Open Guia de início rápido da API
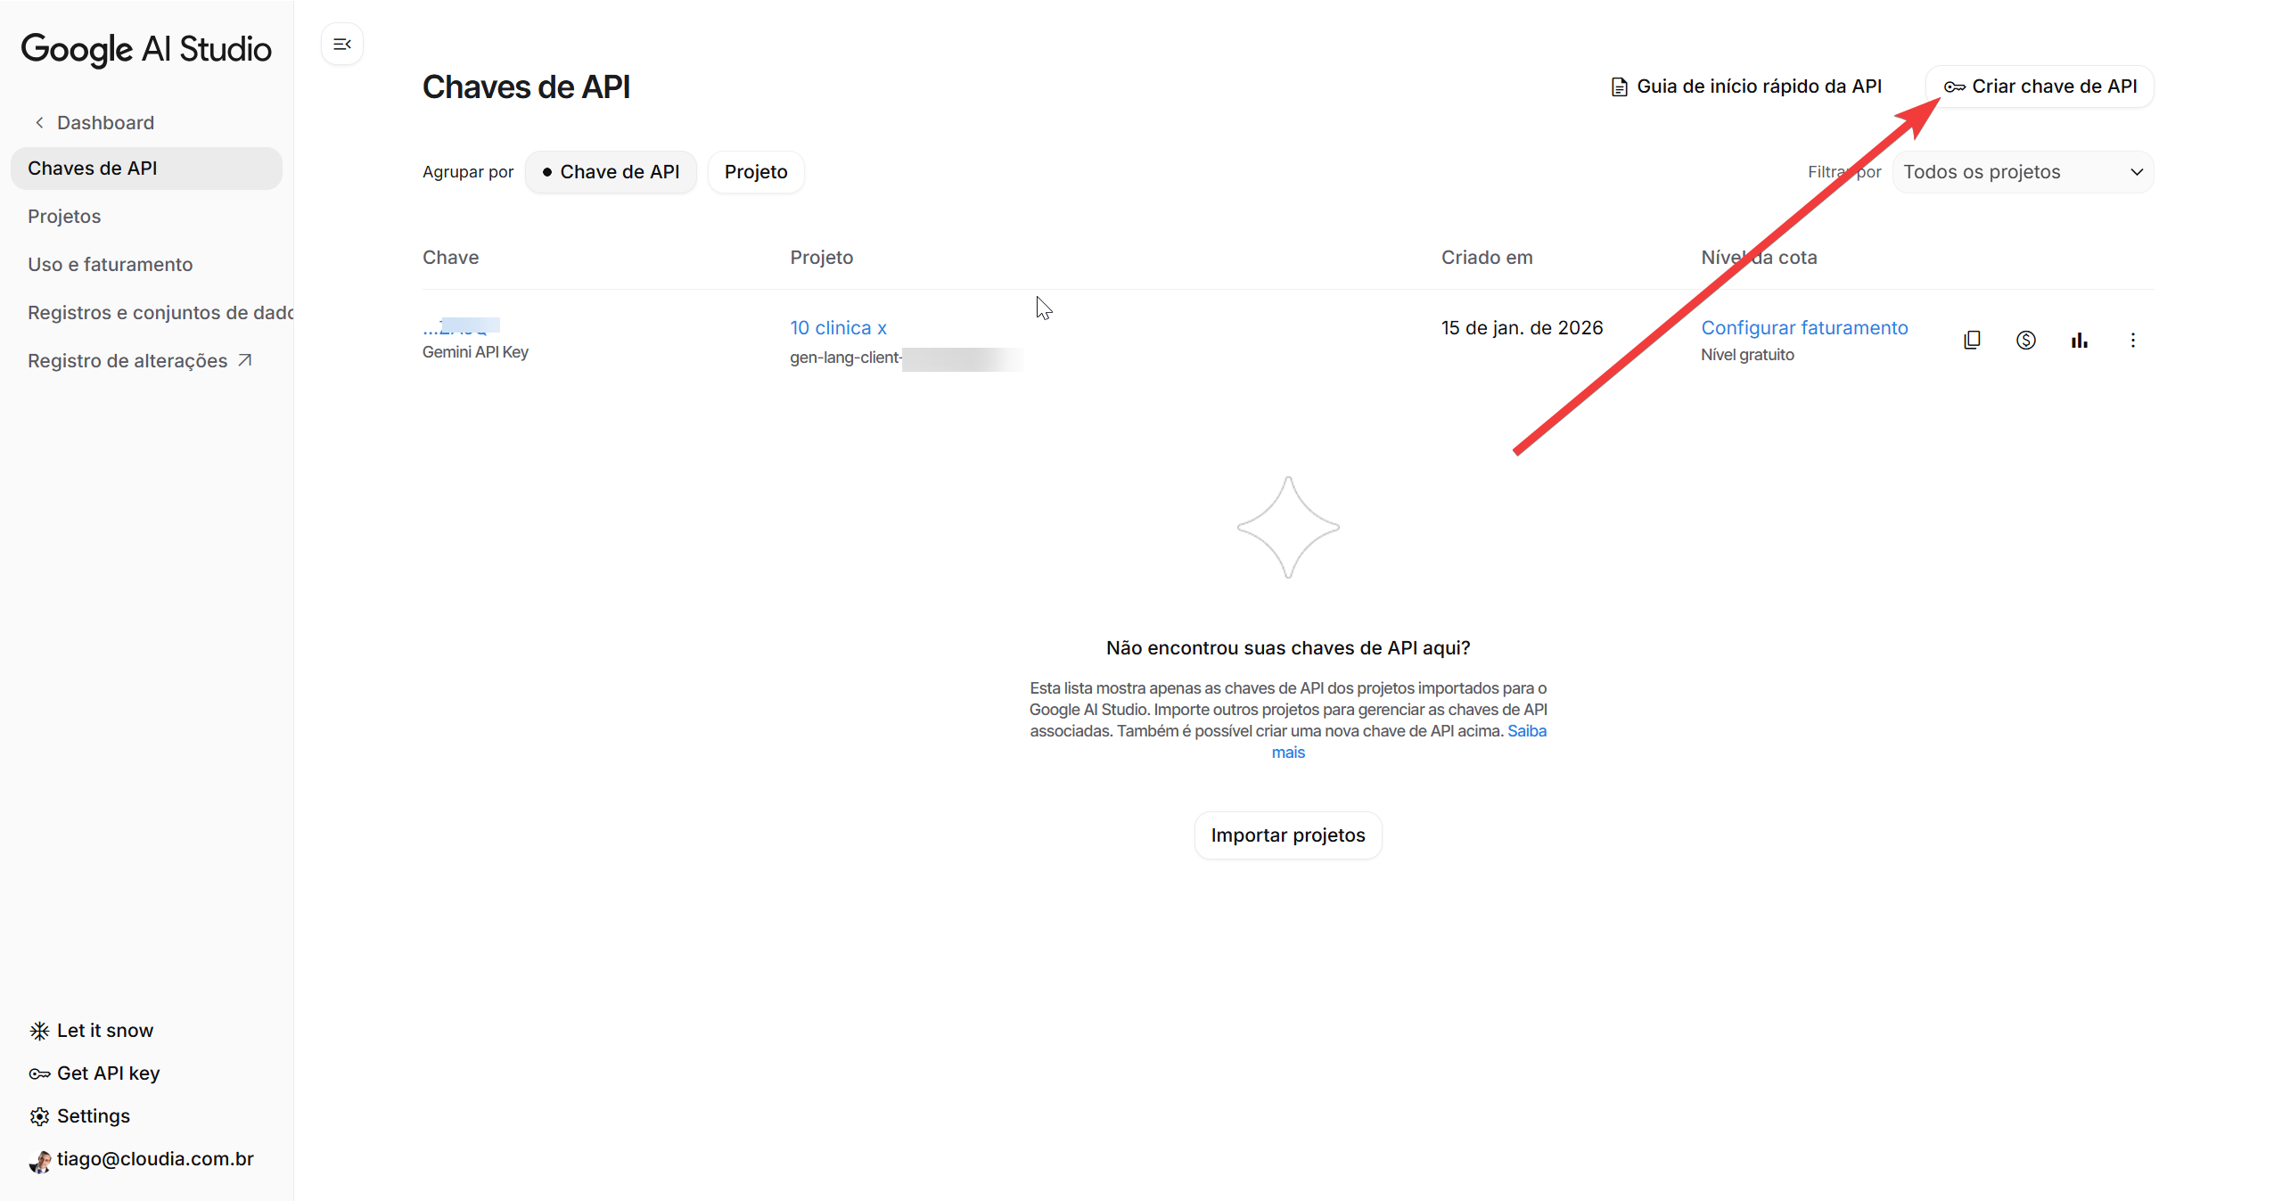Viewport: 2282px width, 1201px height. 1746,86
